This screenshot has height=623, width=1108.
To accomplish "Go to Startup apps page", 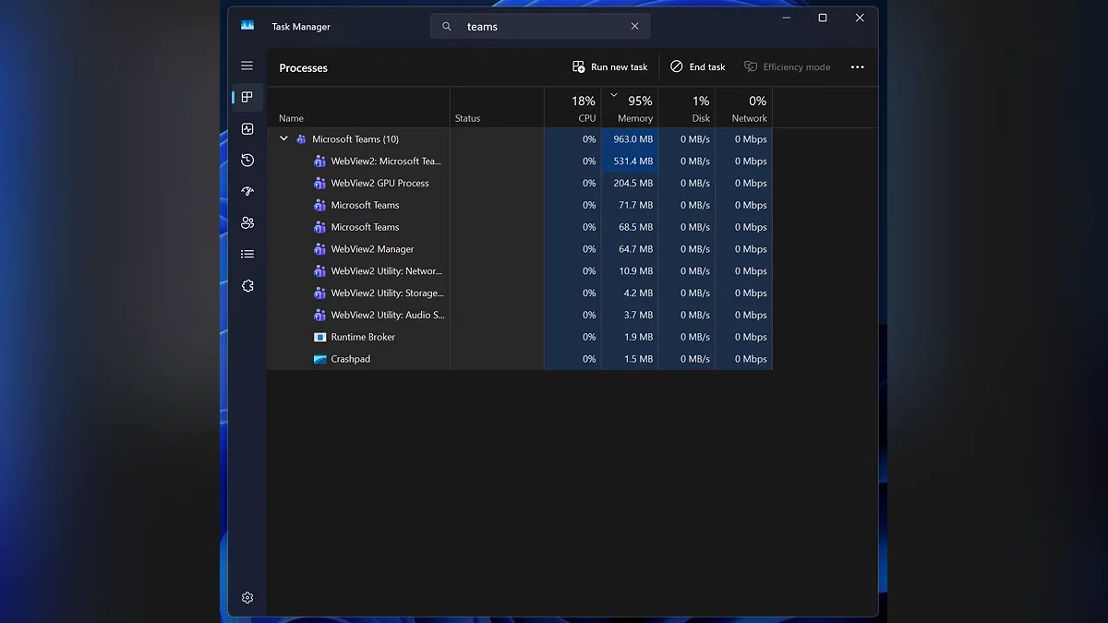I will [x=247, y=192].
